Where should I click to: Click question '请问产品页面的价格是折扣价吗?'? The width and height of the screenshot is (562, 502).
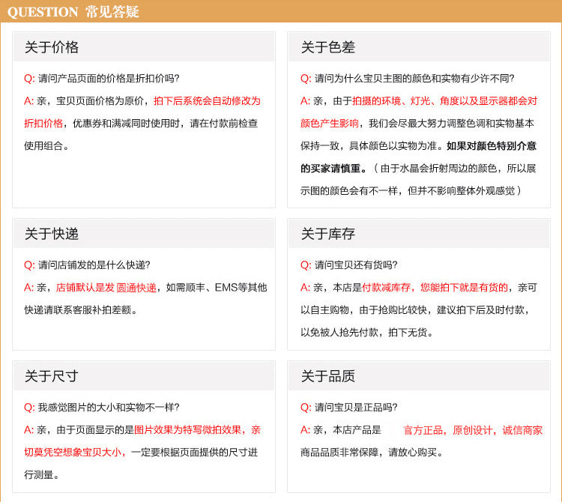(109, 79)
